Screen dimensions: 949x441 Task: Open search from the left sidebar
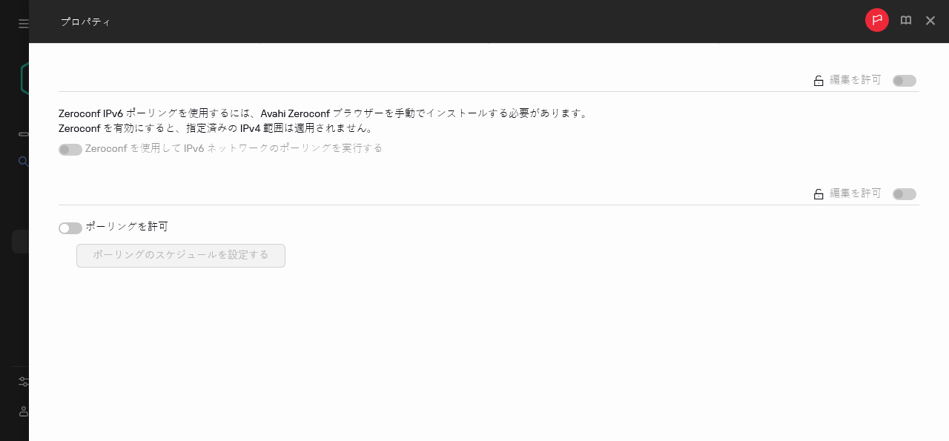coord(22,162)
